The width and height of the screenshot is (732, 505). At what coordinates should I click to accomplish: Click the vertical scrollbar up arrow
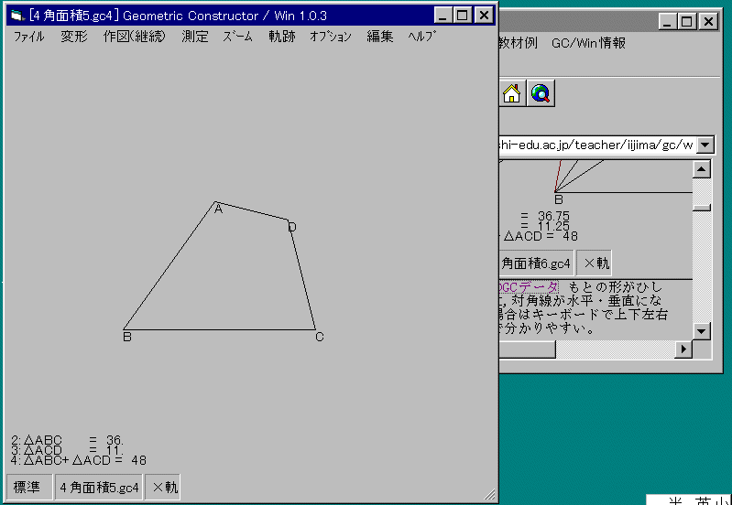(702, 169)
